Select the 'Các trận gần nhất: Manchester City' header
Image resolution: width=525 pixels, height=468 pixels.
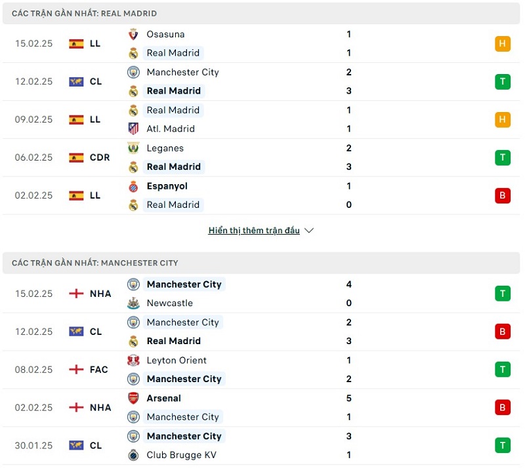95,263
